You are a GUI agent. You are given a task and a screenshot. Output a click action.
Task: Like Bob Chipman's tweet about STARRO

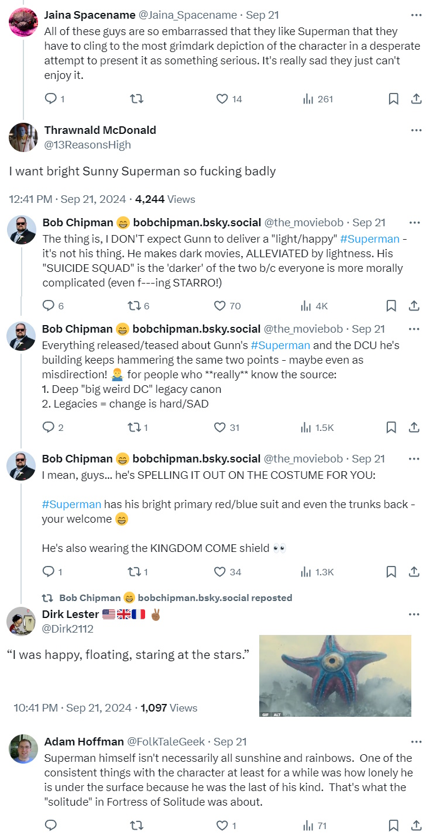click(220, 306)
